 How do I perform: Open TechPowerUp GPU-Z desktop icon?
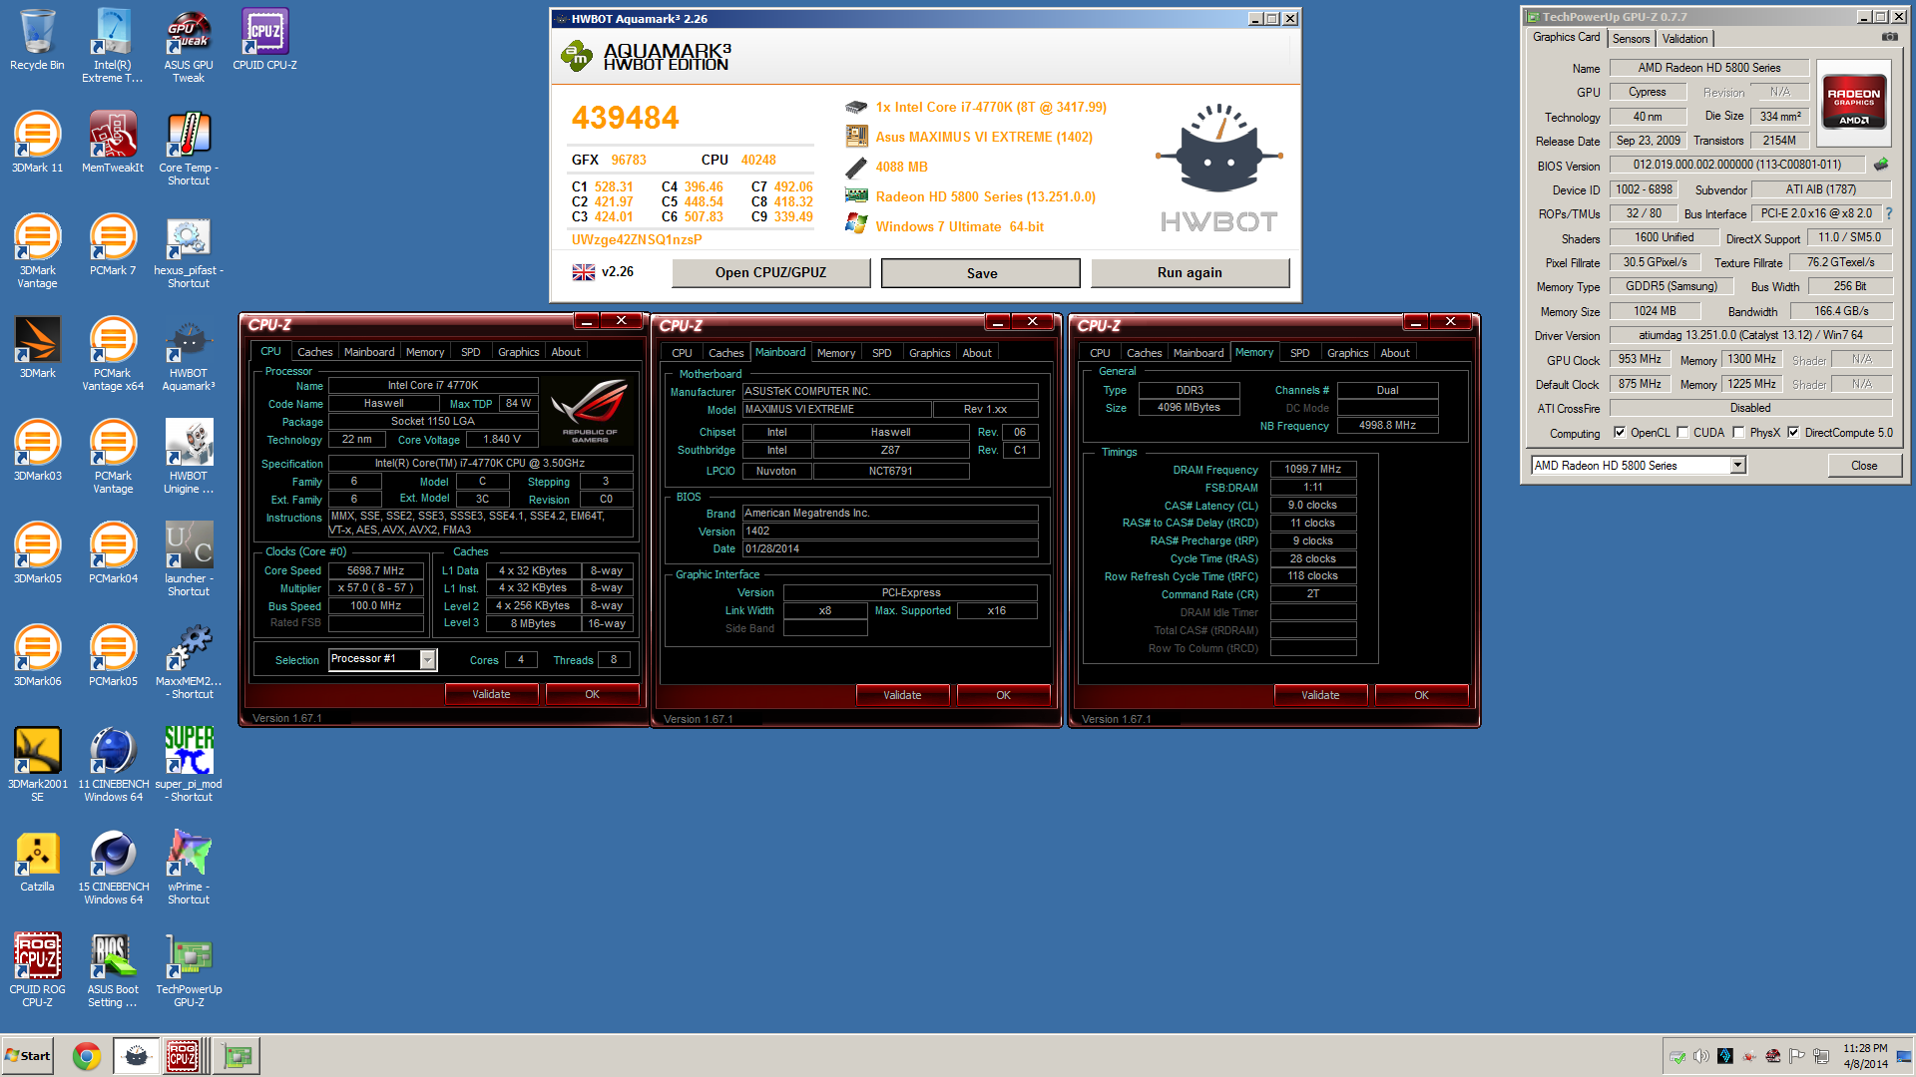point(189,970)
